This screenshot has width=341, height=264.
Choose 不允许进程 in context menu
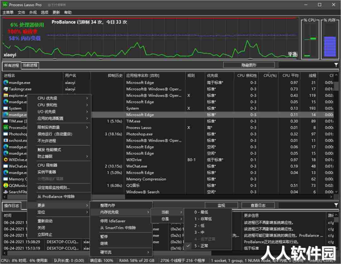pyautogui.click(x=59, y=141)
